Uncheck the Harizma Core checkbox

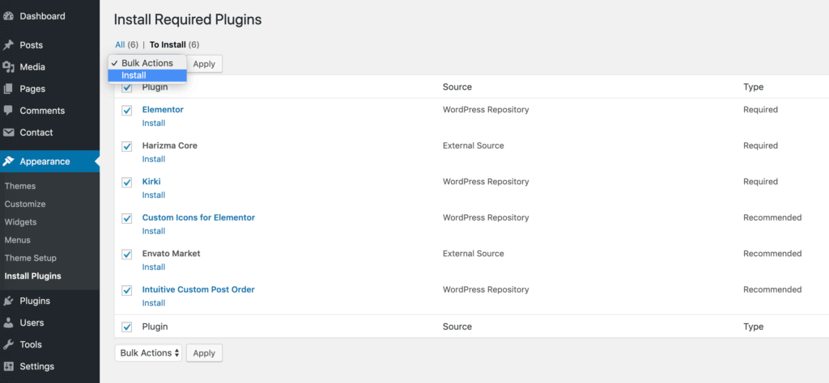click(x=126, y=146)
